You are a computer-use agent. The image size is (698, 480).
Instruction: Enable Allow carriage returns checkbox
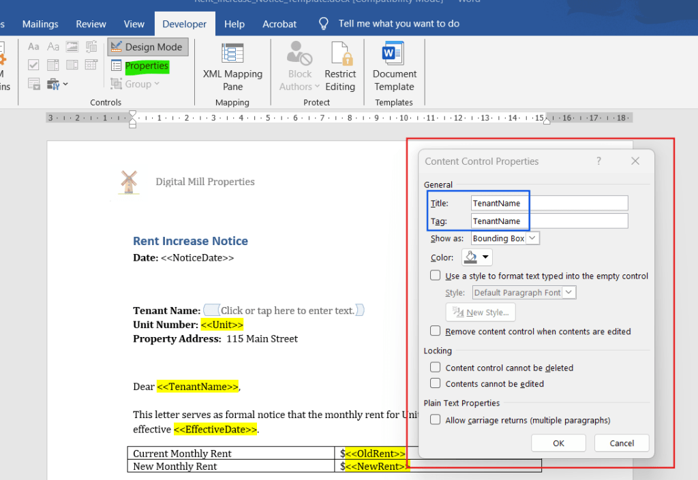click(436, 420)
